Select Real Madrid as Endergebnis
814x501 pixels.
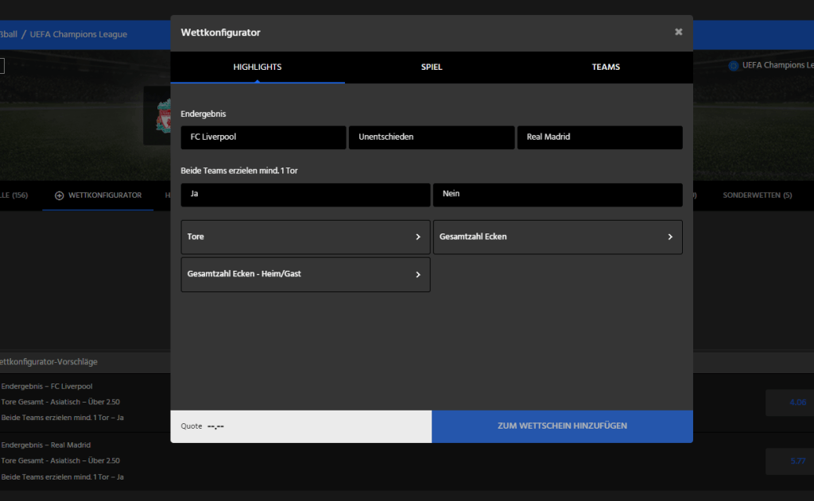point(599,137)
